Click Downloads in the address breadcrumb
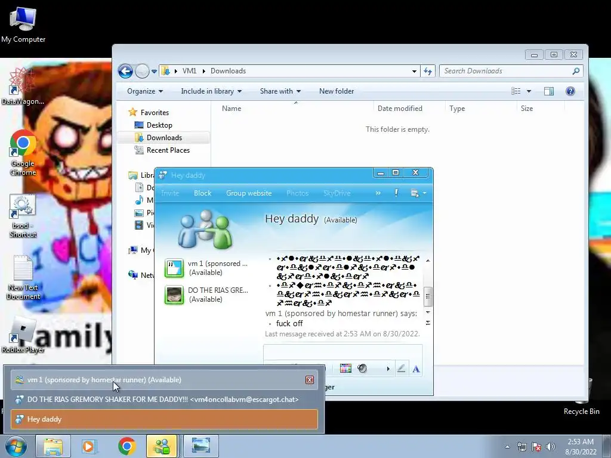This screenshot has width=611, height=458. tap(229, 71)
